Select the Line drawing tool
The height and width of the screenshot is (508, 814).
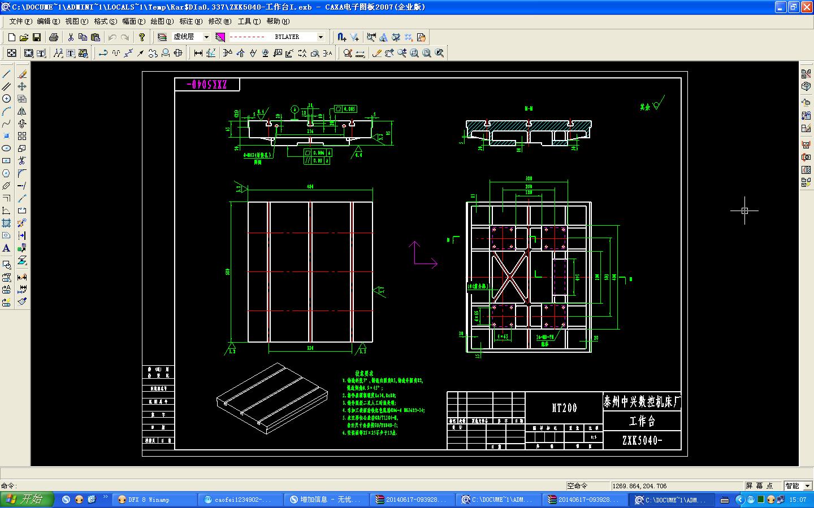click(x=7, y=73)
